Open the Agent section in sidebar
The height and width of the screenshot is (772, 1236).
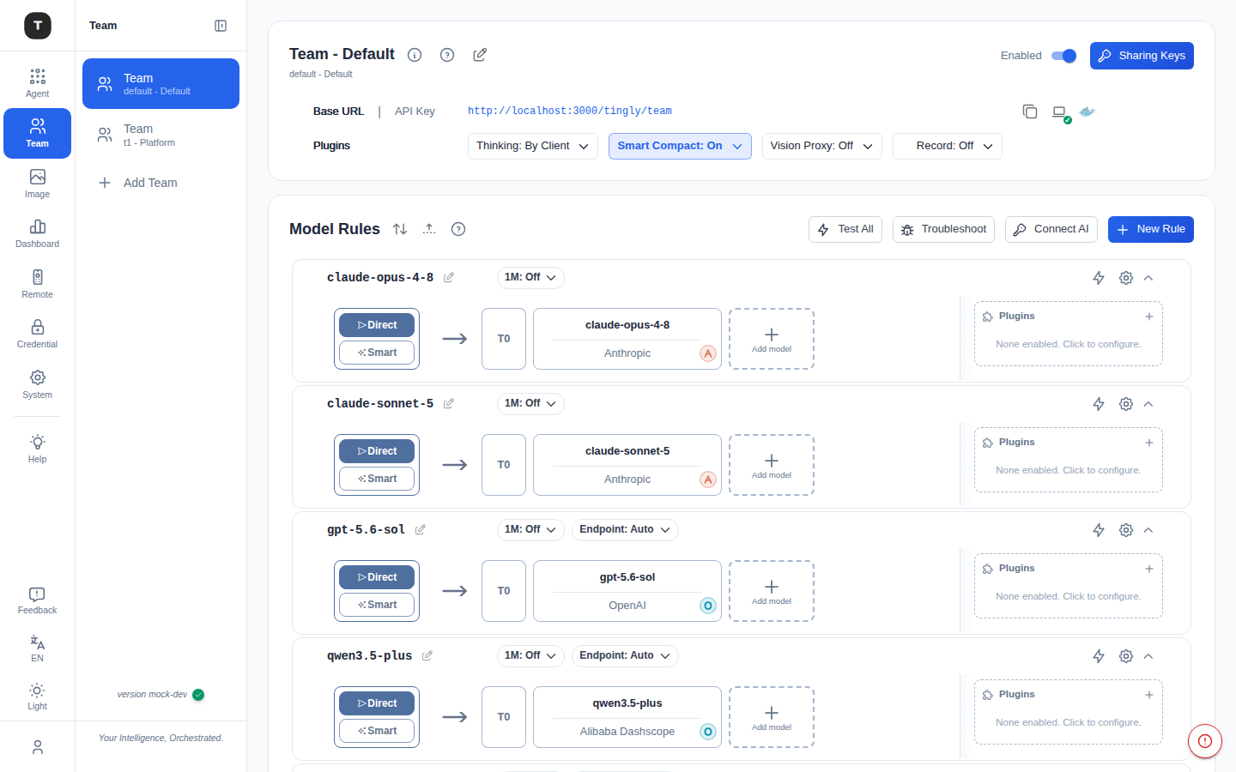coord(37,83)
